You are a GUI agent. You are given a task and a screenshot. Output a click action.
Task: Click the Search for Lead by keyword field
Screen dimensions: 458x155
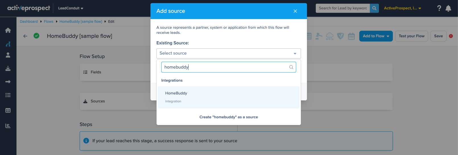(343, 8)
